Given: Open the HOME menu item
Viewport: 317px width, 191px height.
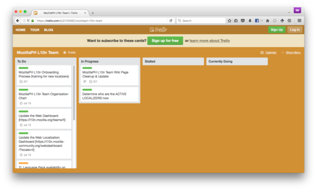Looking at the screenshot, I should click(x=21, y=30).
